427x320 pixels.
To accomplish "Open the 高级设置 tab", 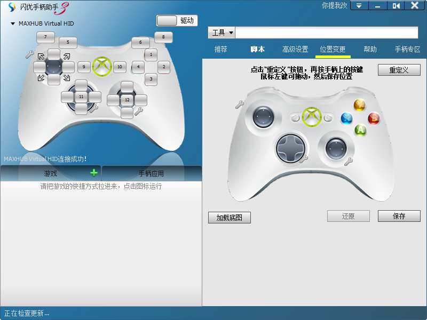I will point(295,49).
